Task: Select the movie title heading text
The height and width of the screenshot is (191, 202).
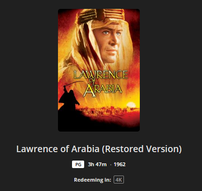Action: (99, 149)
